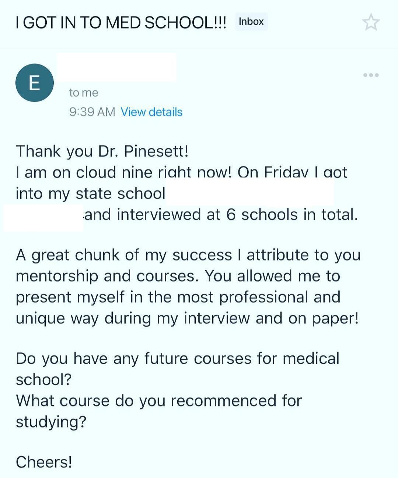Click the redacted sender name field
The image size is (398, 478).
116,67
